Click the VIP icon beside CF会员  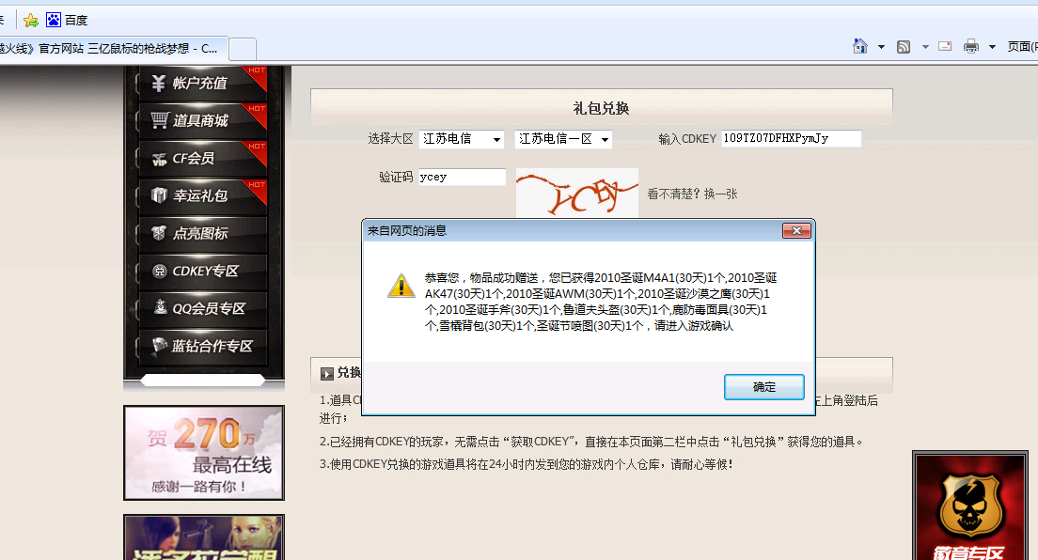(x=160, y=159)
